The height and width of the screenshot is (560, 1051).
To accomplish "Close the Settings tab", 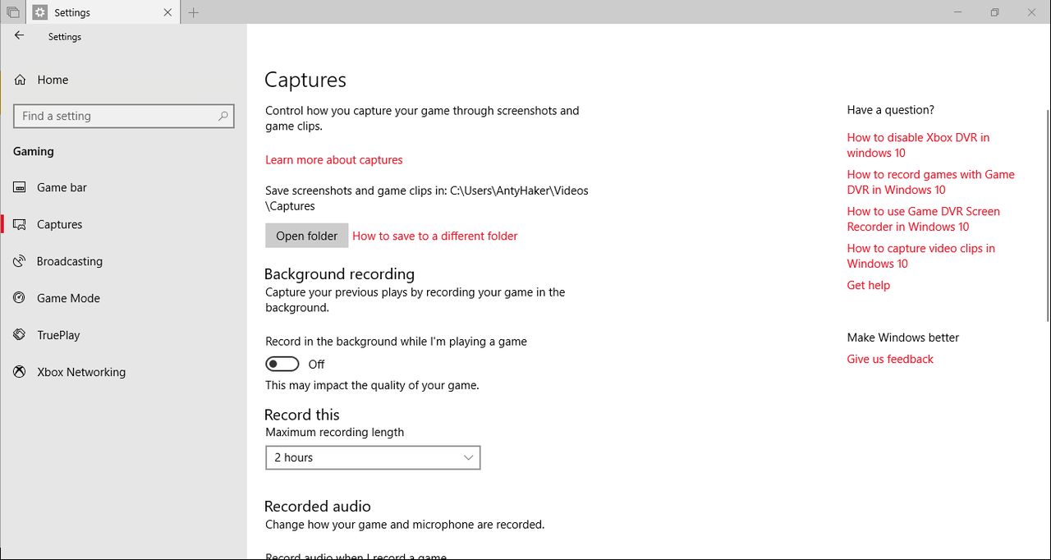I will (x=168, y=12).
